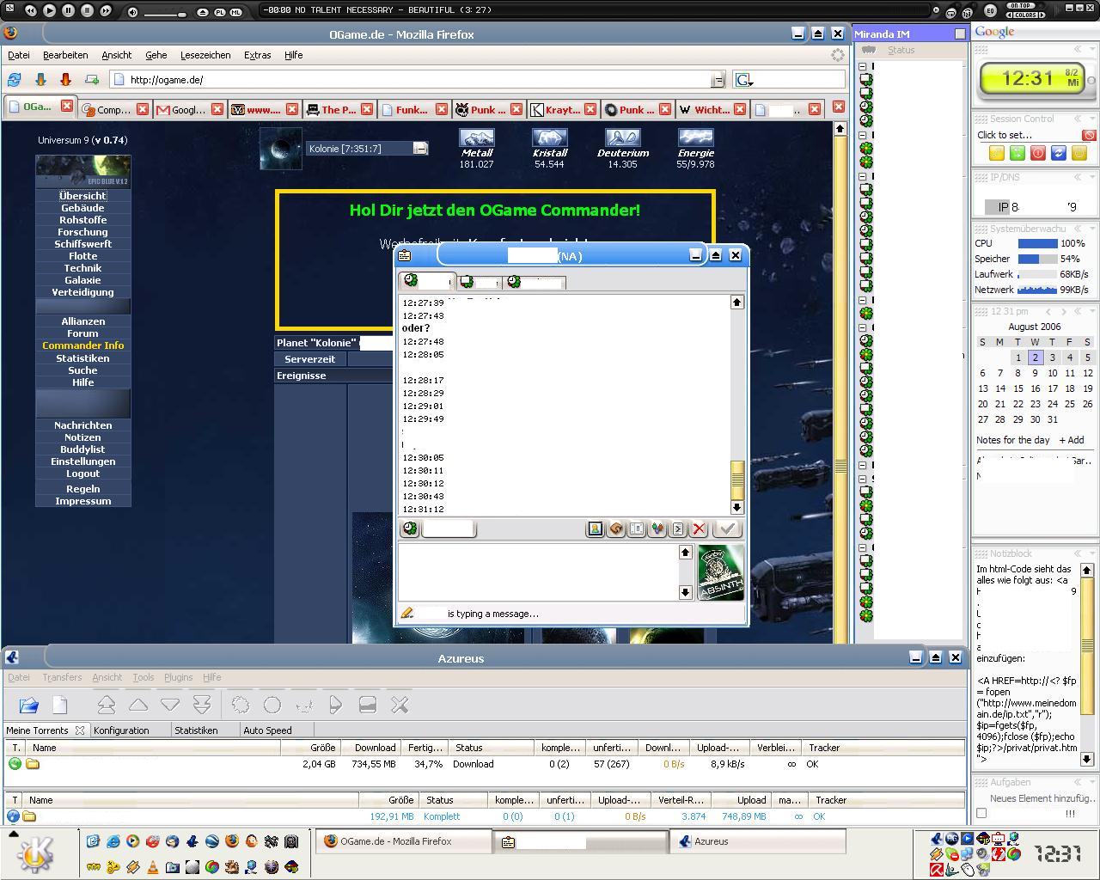Launch VLC cone icon in taskbar
Image resolution: width=1100 pixels, height=880 pixels.
[x=153, y=867]
